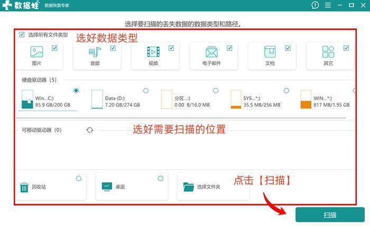Uncheck the 视频 checkbox
The width and height of the screenshot is (370, 226).
[171, 48]
